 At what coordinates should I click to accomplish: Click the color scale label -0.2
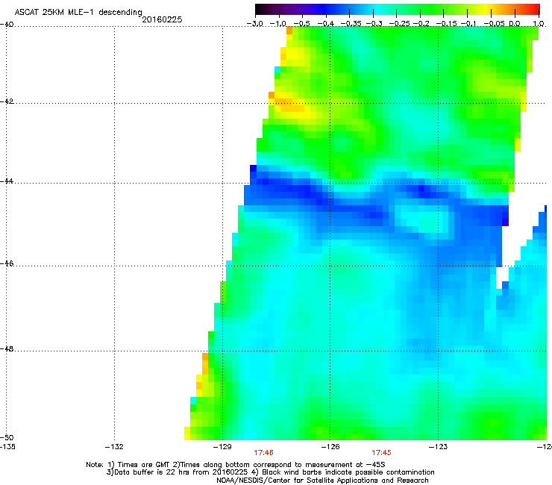click(421, 24)
